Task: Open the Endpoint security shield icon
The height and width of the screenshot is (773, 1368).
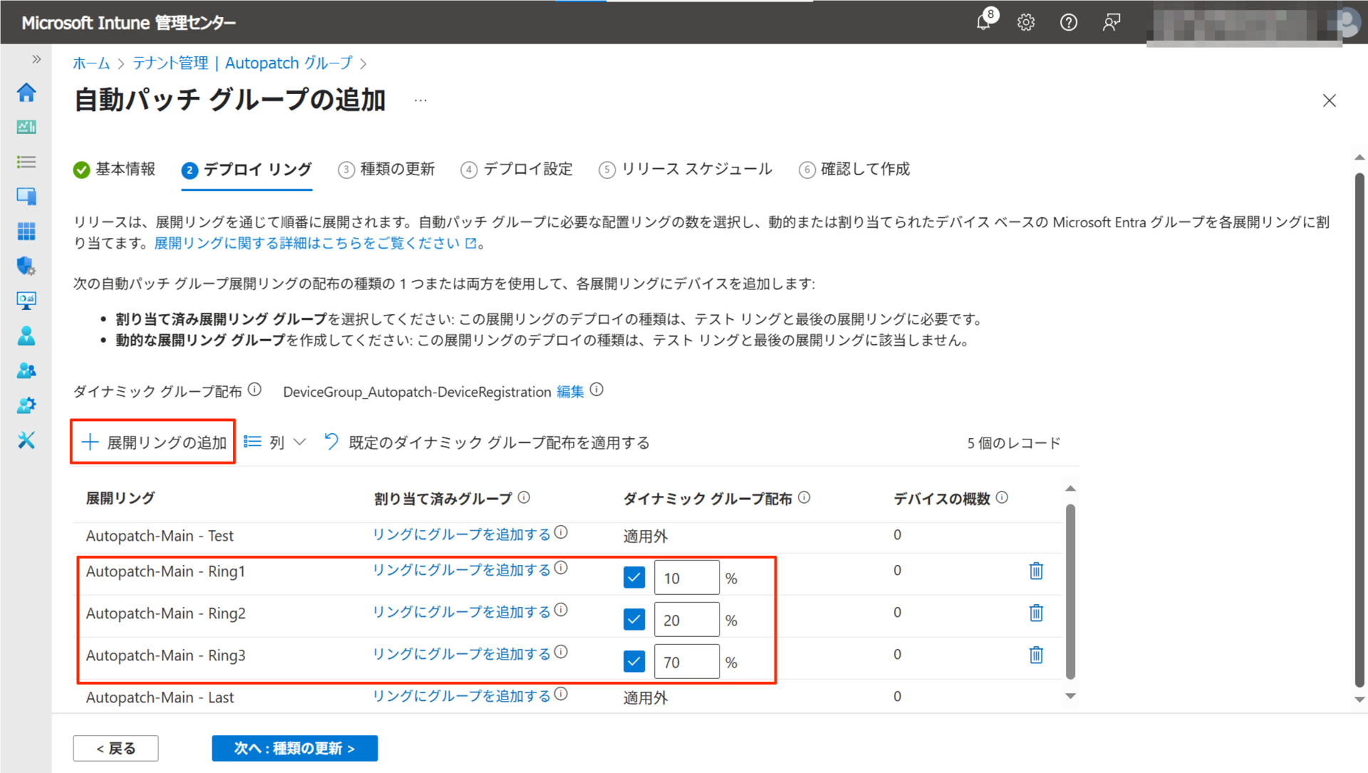Action: [26, 265]
